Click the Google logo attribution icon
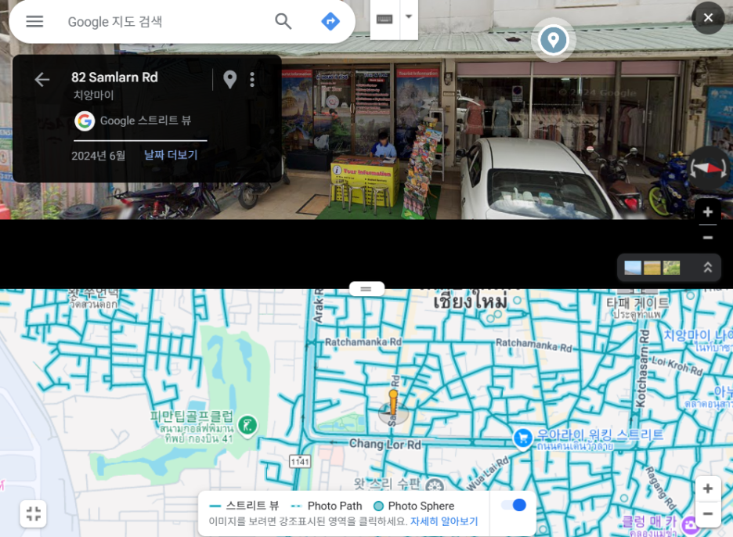 click(85, 121)
